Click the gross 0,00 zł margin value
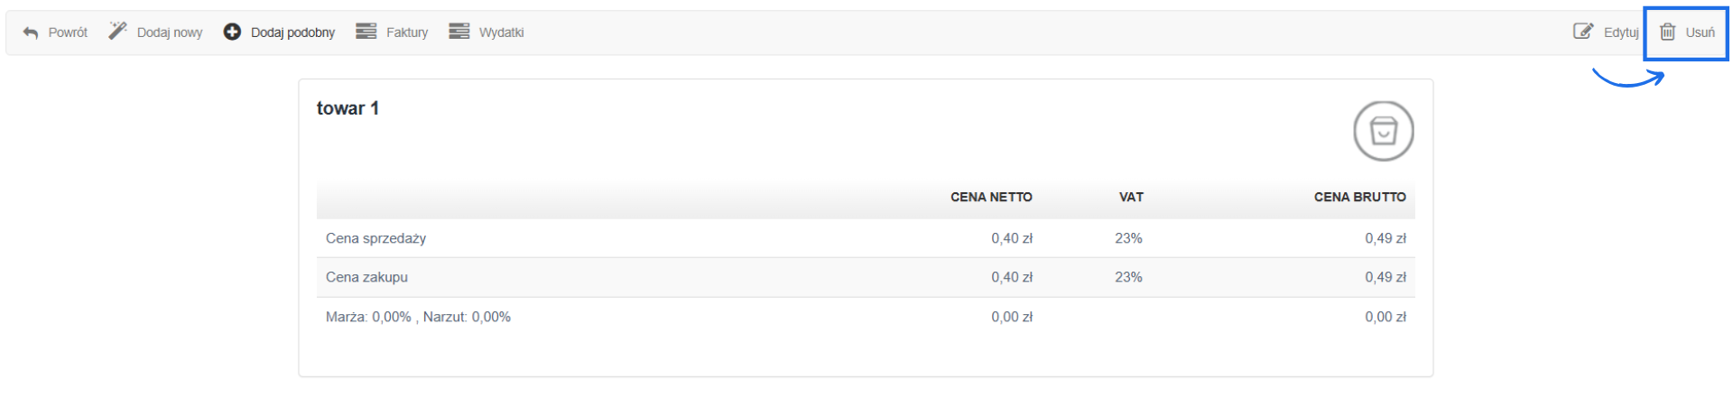 [1385, 317]
